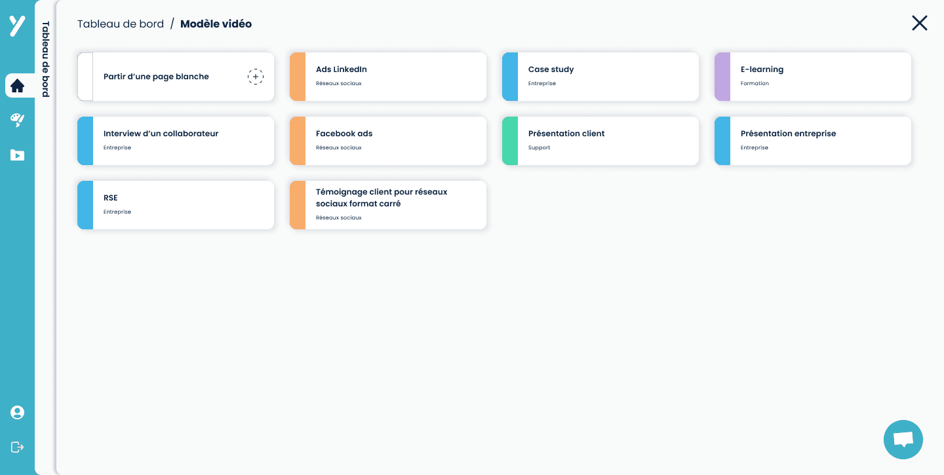Viewport: 944px width, 475px height.
Task: Choose the Case study template
Action: pos(600,77)
